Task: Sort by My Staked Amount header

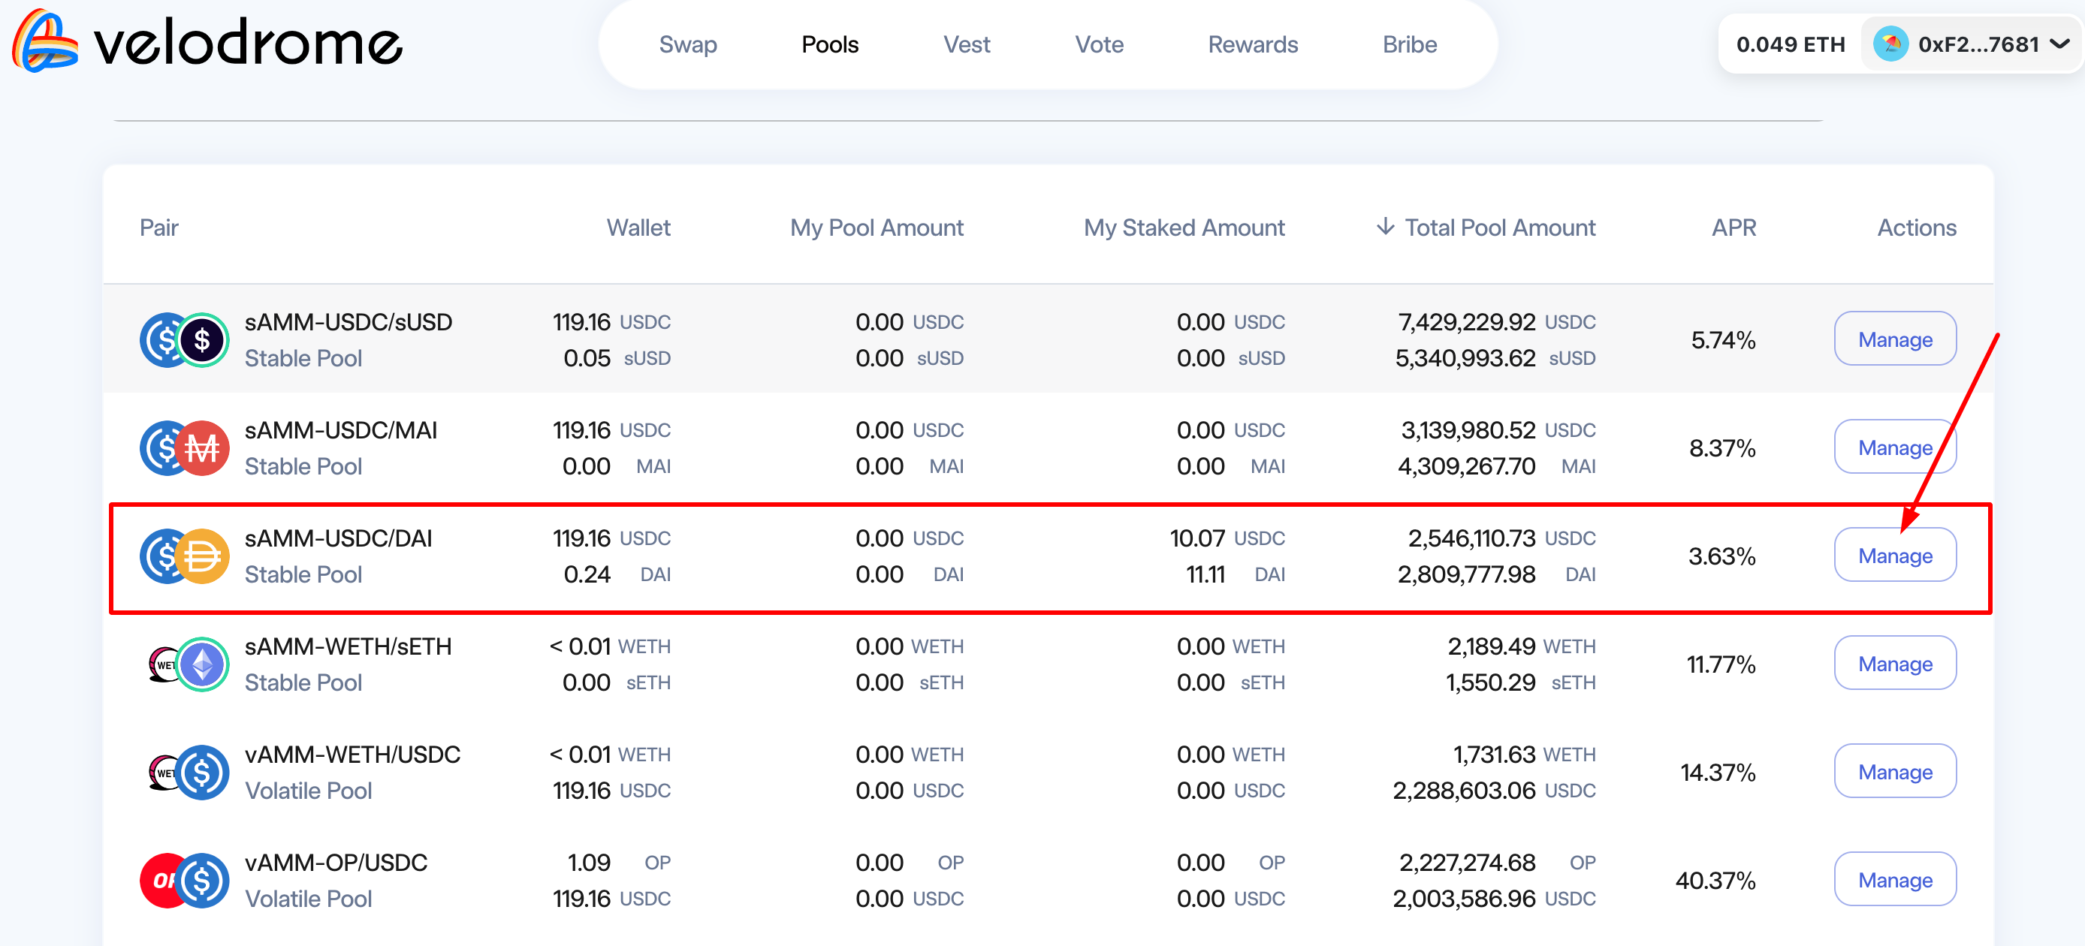Action: point(1184,227)
